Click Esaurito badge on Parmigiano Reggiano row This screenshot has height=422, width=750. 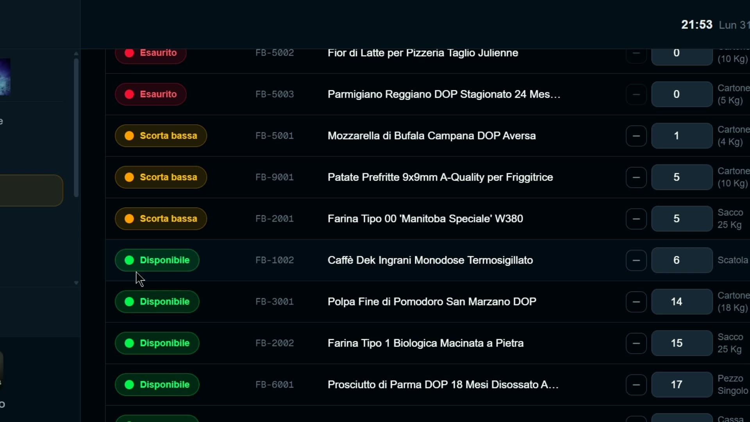coord(150,94)
